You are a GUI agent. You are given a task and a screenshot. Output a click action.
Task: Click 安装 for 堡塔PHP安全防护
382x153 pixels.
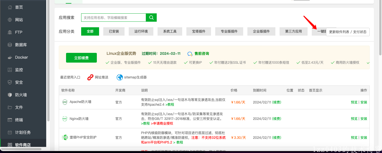coord(364,137)
